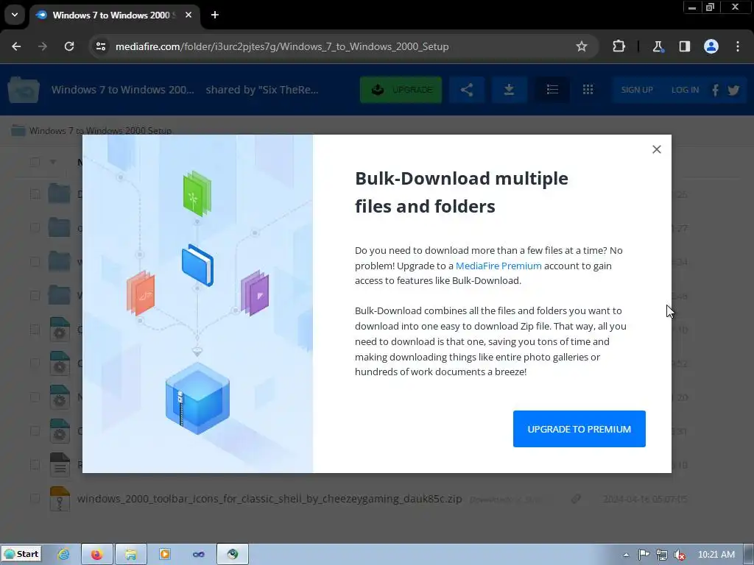
Task: Toggle the select-all checkbox in file list header
Action: 35,162
